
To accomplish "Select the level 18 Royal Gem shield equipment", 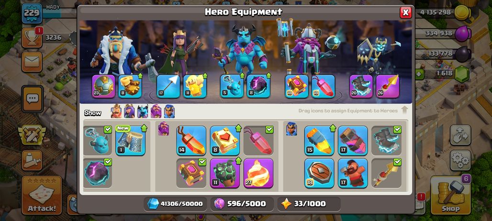I will pyautogui.click(x=319, y=173).
